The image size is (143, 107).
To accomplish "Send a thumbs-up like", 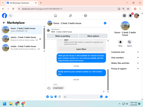I will [106, 97].
